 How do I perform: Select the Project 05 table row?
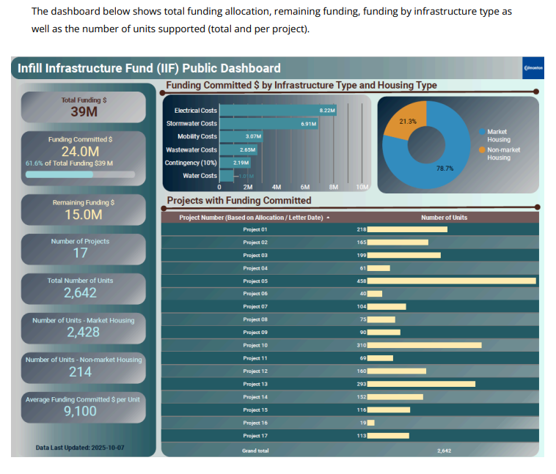tap(349, 281)
